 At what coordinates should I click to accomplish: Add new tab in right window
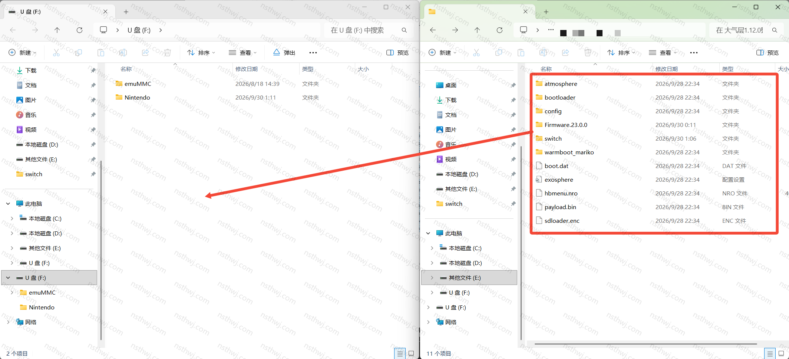click(x=546, y=12)
